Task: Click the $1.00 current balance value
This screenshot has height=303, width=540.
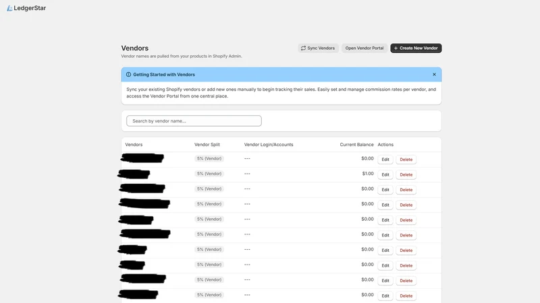Action: 368,174
